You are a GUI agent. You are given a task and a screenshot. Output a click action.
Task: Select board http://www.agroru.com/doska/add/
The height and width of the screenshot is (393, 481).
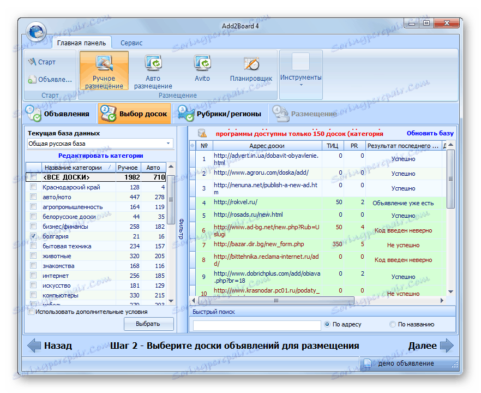pyautogui.click(x=261, y=173)
